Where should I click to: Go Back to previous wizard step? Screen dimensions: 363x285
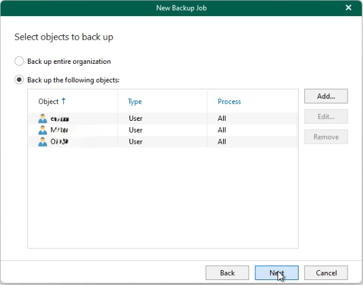tap(227, 273)
